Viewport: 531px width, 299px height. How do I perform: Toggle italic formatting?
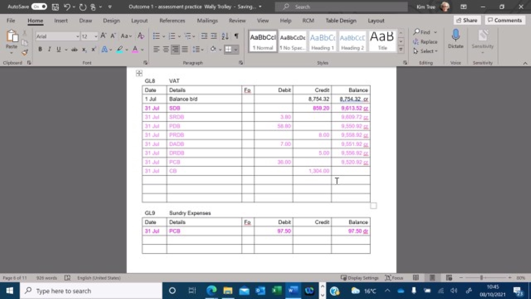click(x=49, y=49)
